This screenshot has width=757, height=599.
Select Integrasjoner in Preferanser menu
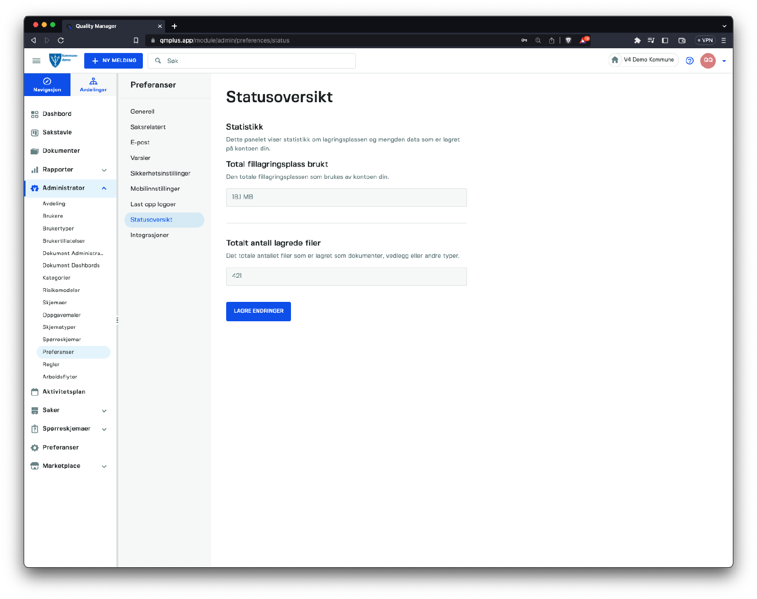pyautogui.click(x=150, y=235)
